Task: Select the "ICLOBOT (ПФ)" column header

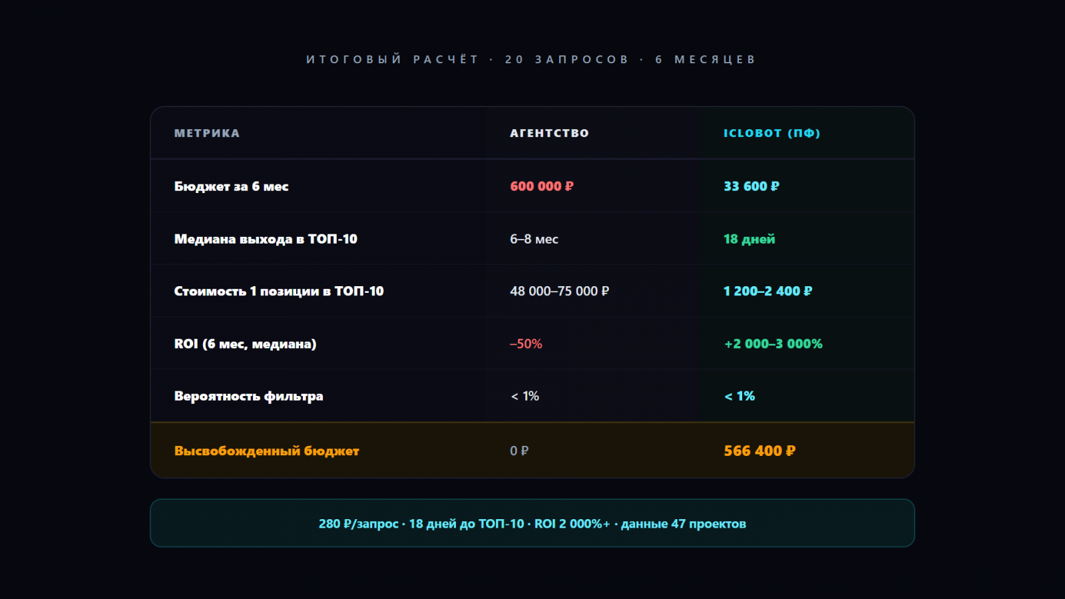Action: coord(771,133)
